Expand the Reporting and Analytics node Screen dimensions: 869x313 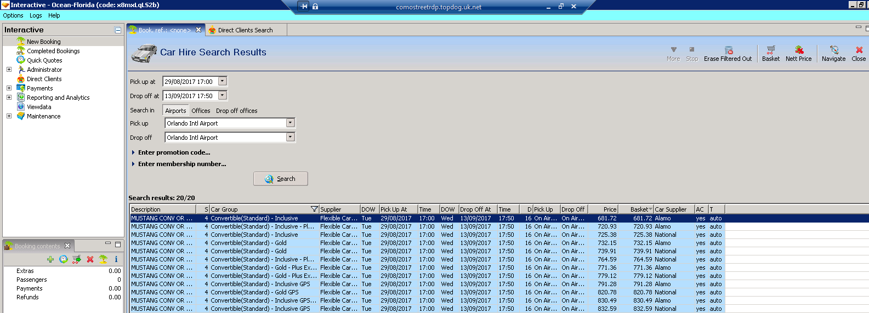pos(9,97)
